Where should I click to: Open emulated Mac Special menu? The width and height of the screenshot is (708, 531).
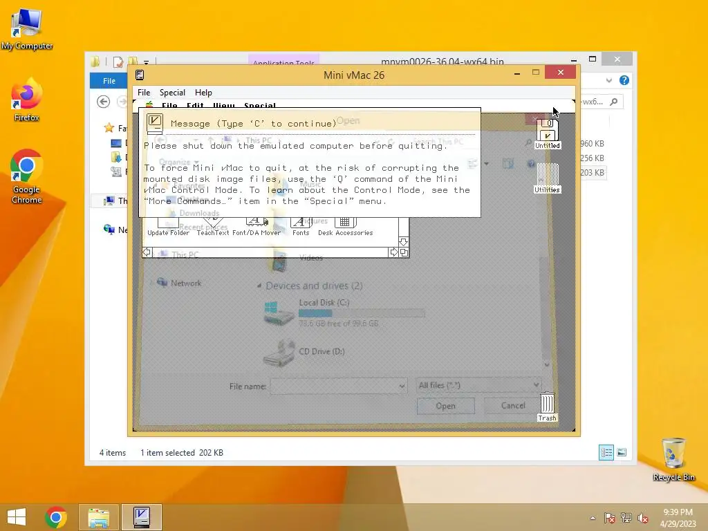tap(260, 106)
